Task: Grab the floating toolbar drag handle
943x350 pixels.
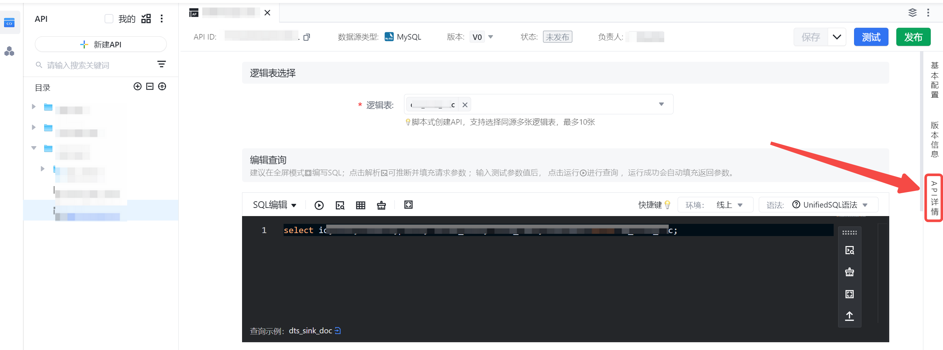Action: click(850, 233)
